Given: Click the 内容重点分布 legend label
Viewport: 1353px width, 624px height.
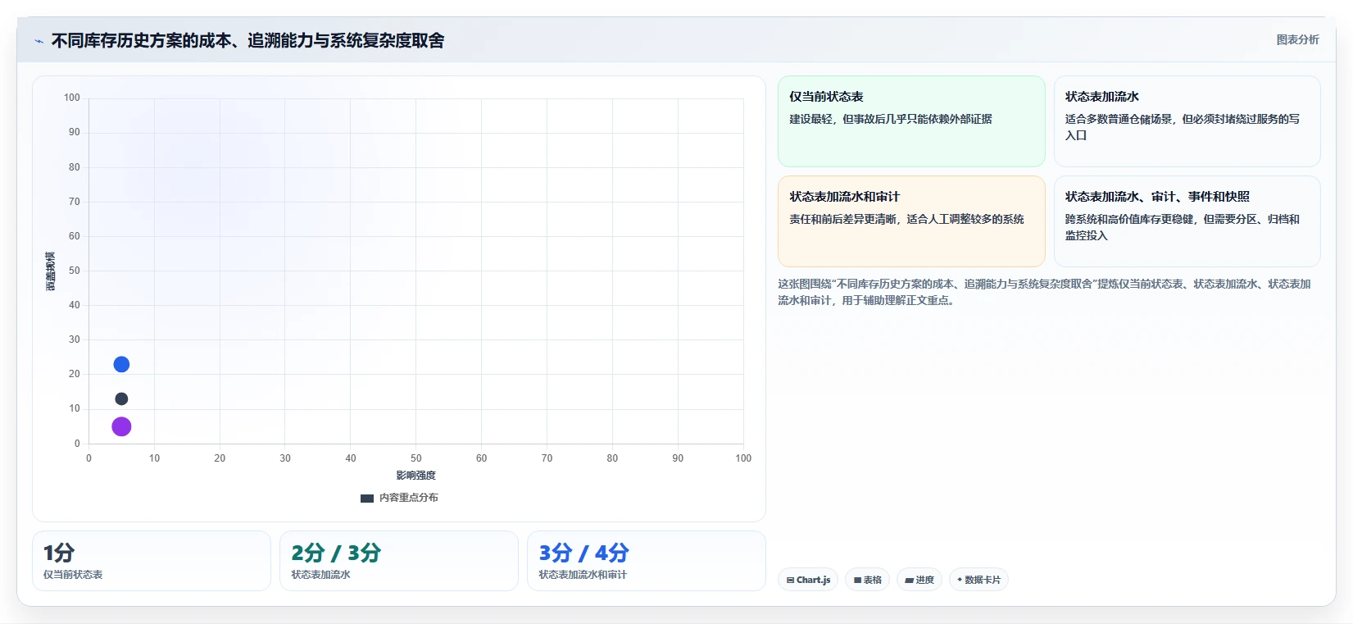Looking at the screenshot, I should 409,498.
